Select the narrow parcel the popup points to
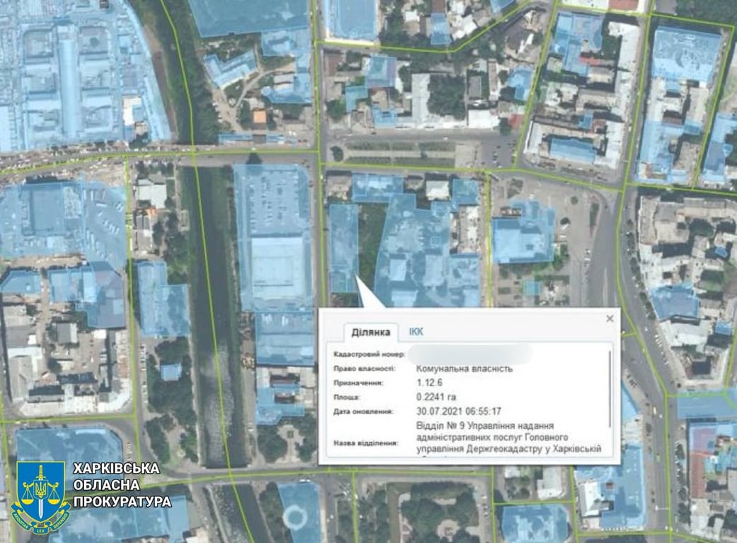The image size is (737, 543). (344, 247)
